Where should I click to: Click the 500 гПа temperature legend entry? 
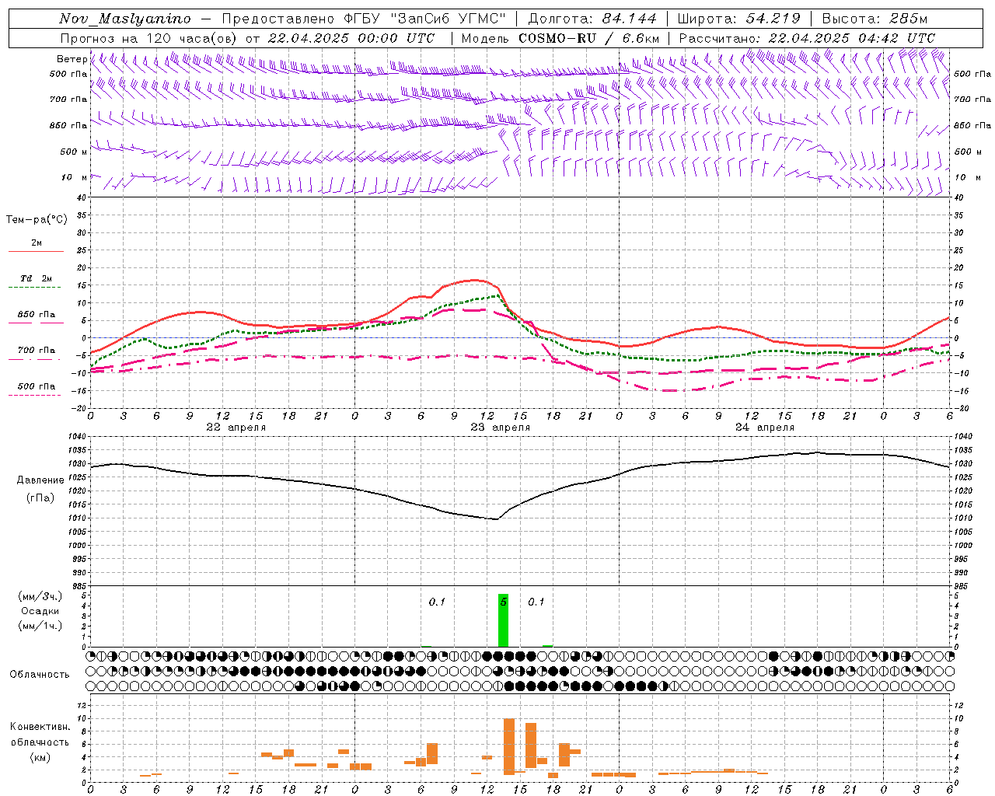[x=37, y=386]
